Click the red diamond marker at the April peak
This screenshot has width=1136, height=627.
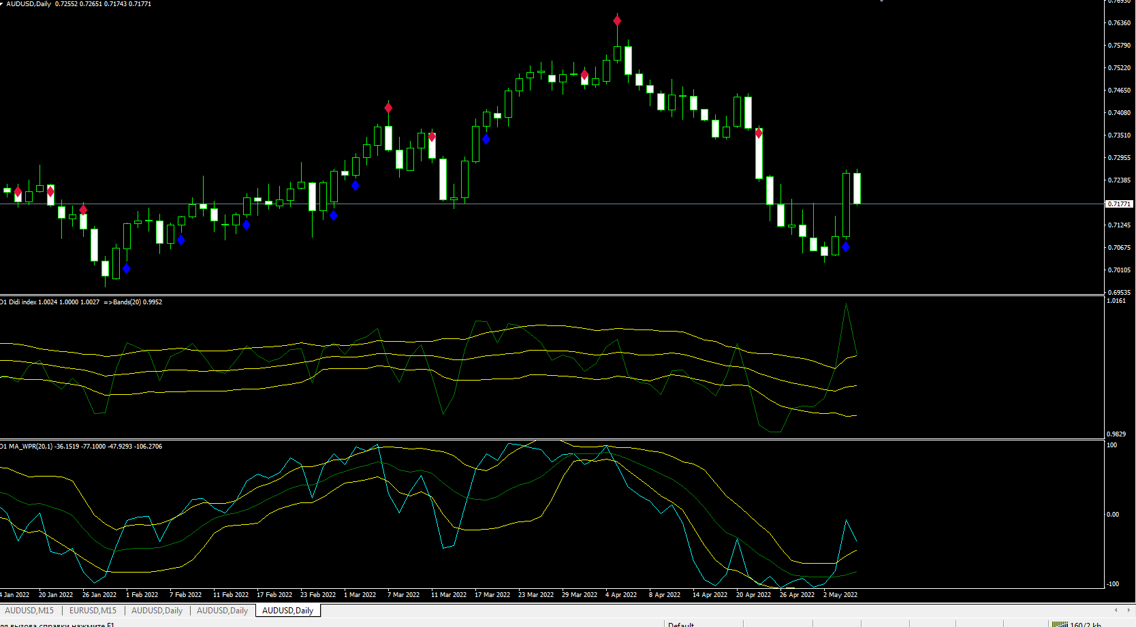(617, 21)
